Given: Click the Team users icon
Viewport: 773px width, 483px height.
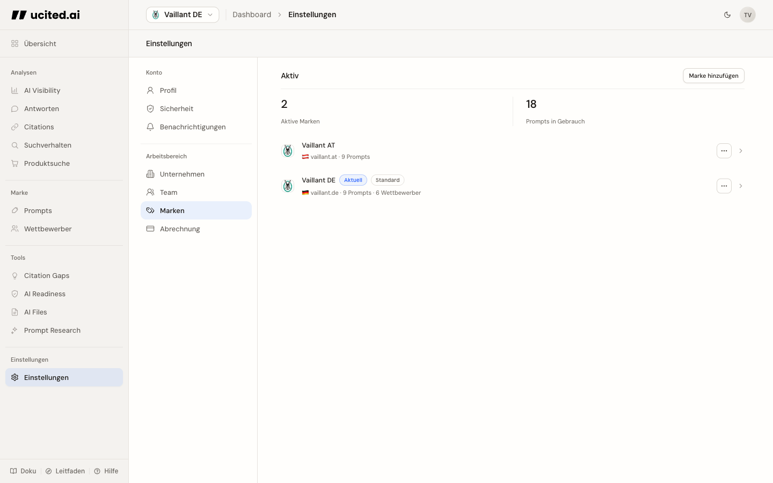Looking at the screenshot, I should pyautogui.click(x=150, y=192).
